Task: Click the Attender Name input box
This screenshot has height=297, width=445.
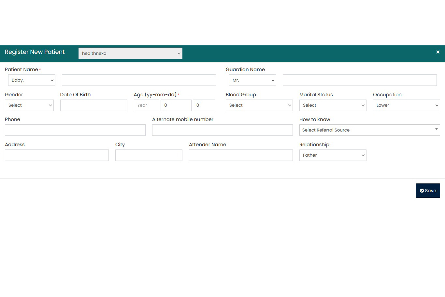Action: [x=240, y=155]
